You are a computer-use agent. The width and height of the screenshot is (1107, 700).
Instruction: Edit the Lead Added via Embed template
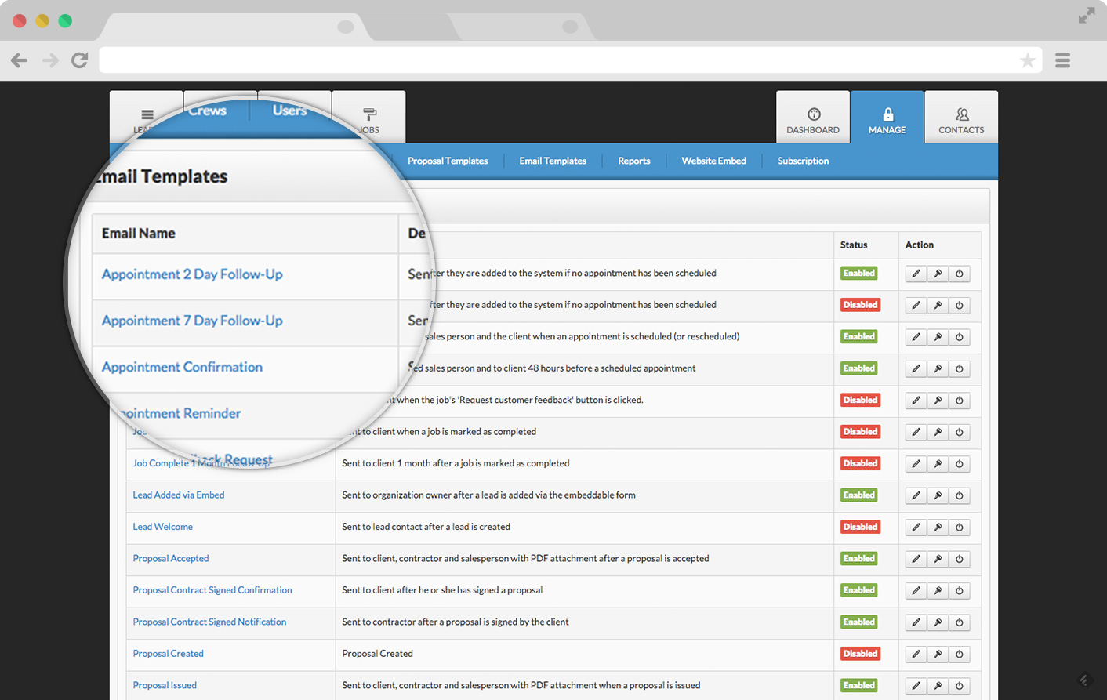pyautogui.click(x=916, y=495)
